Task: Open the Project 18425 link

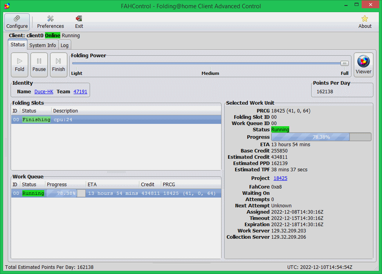Action: [280, 178]
